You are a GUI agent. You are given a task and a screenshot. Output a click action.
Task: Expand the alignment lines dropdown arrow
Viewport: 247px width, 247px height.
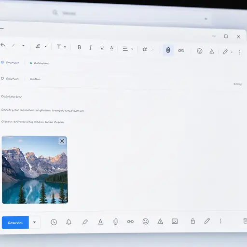(132, 49)
